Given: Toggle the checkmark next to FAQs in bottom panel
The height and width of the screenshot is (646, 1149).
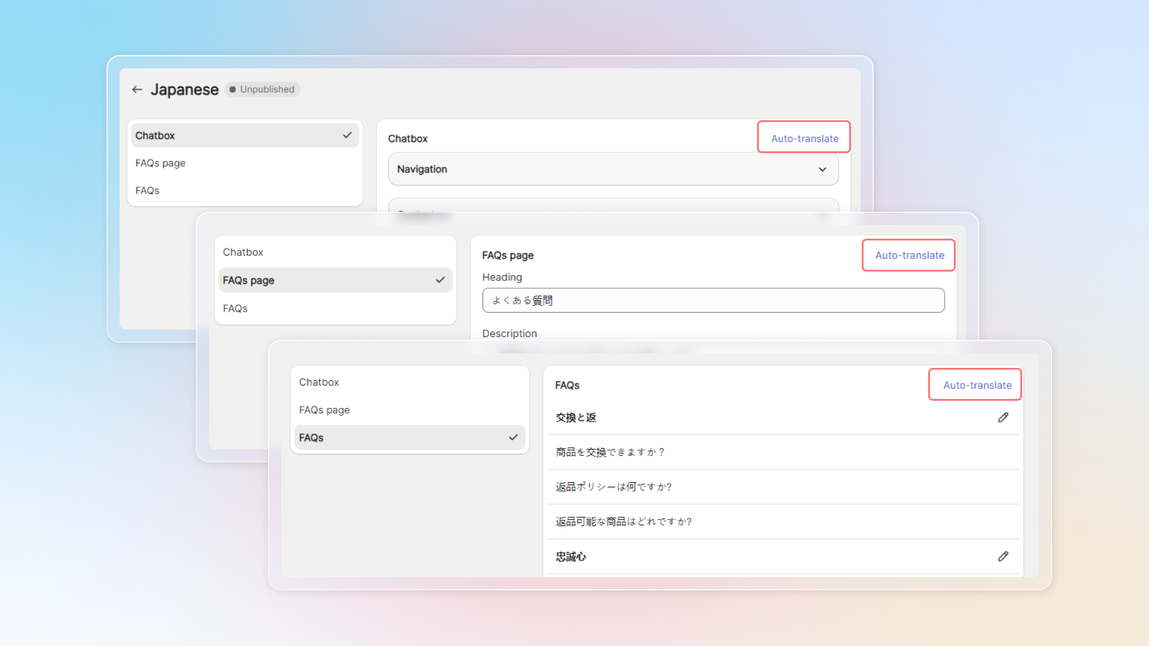Looking at the screenshot, I should [513, 437].
